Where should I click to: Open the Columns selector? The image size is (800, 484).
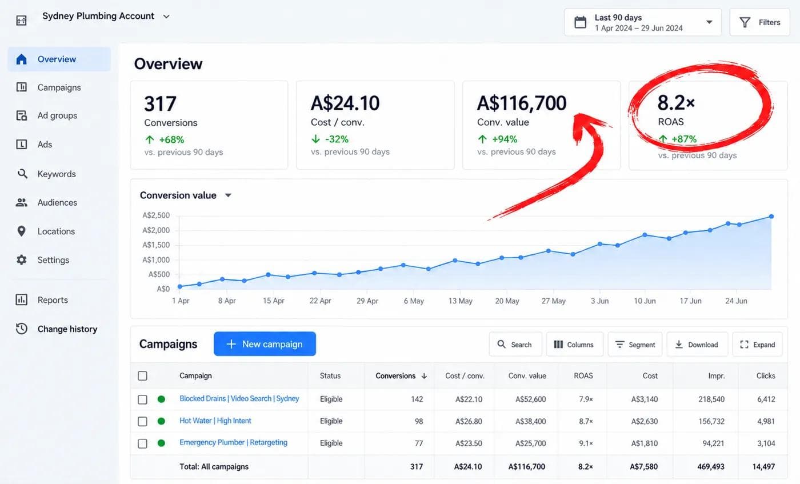coord(574,345)
